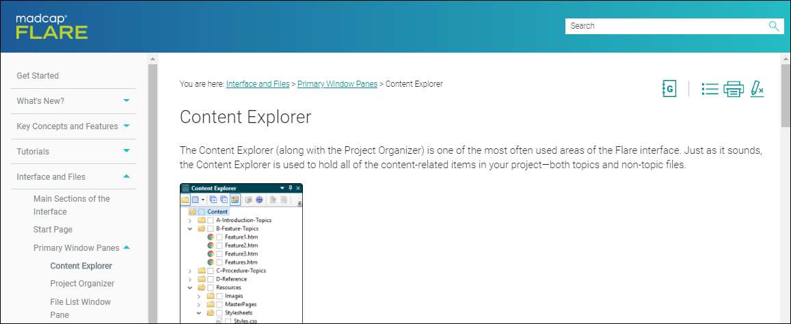Click the blue circular refresh icon in Content Explorer toolbar
This screenshot has height=324, width=791.
[259, 200]
